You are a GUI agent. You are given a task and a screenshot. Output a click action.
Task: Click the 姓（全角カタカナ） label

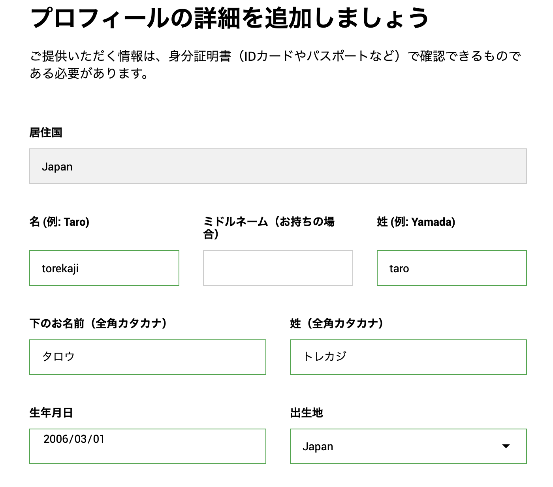(x=337, y=324)
